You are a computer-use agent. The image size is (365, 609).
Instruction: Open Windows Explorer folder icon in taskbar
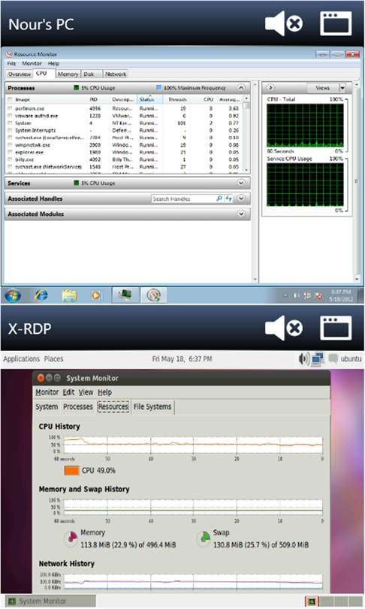(x=69, y=295)
